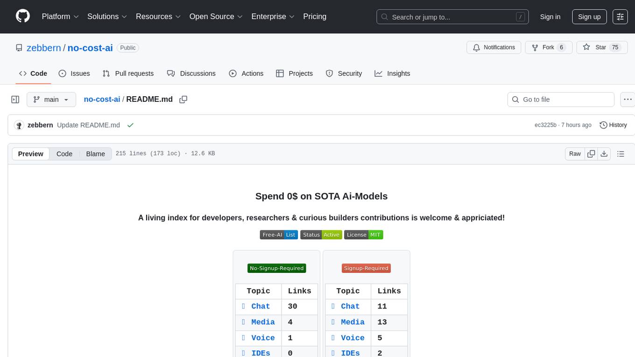Expand the Enterprise menu
This screenshot has width=635, height=357.
273,16
